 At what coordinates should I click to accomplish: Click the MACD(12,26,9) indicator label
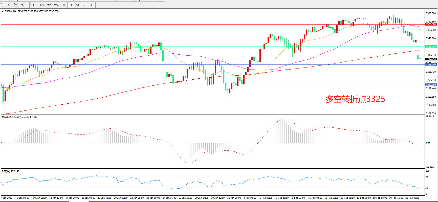[x=10, y=117]
